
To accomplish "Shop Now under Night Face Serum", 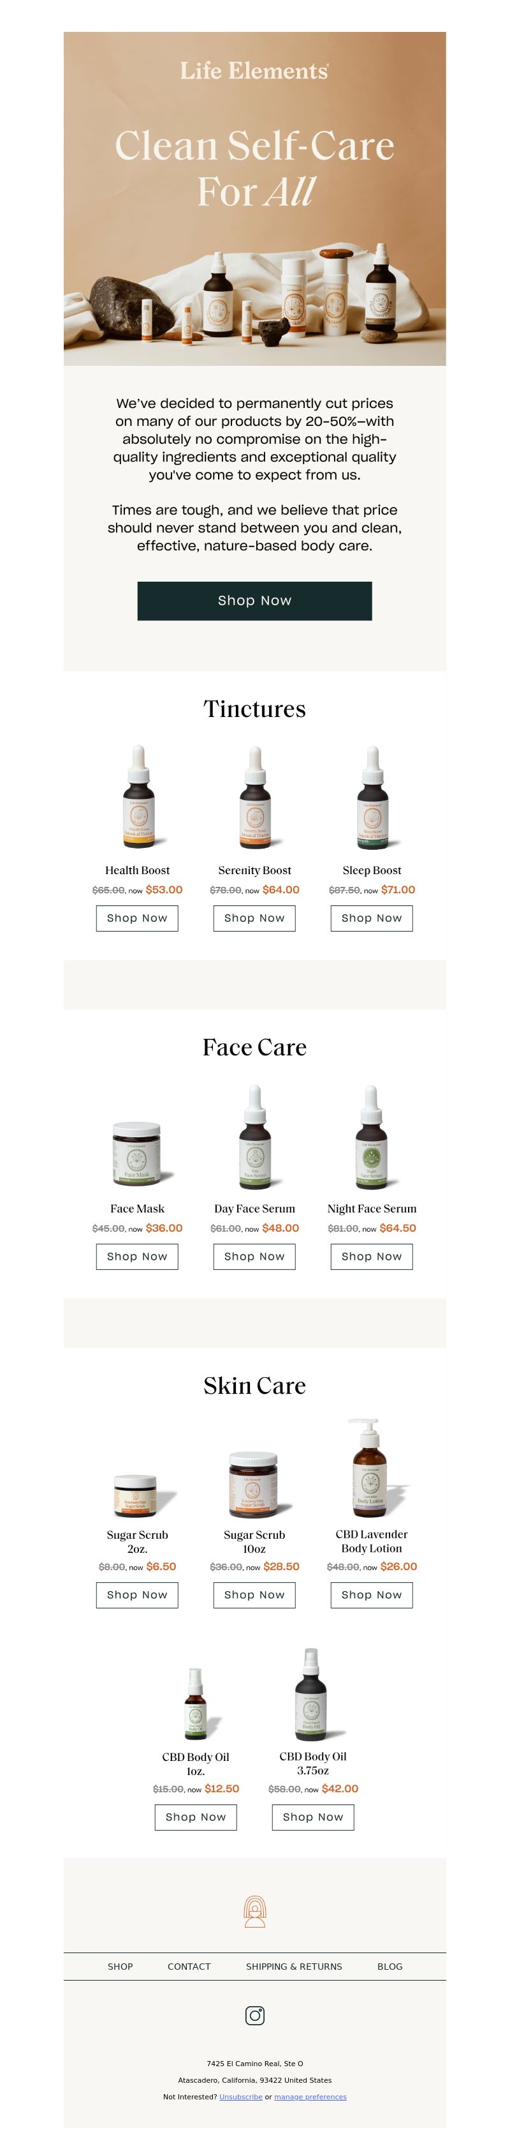I will pos(372,1256).
